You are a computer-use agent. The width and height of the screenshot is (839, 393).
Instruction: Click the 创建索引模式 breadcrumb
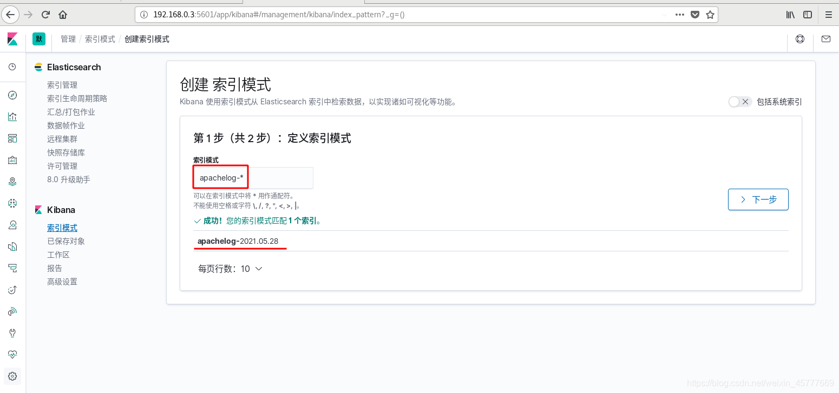[x=147, y=39]
